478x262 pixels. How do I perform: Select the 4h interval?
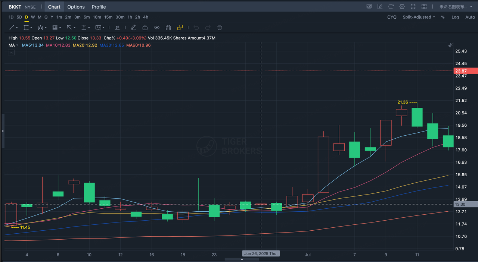[146, 17]
